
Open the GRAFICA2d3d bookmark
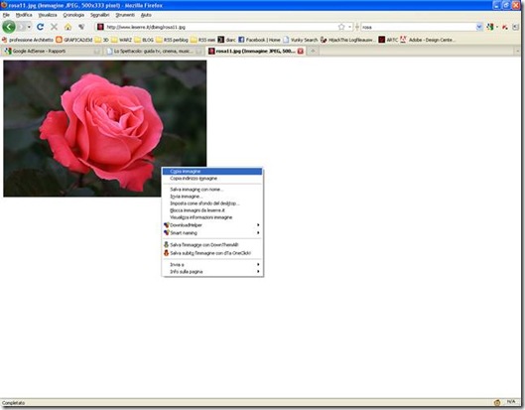(74, 40)
